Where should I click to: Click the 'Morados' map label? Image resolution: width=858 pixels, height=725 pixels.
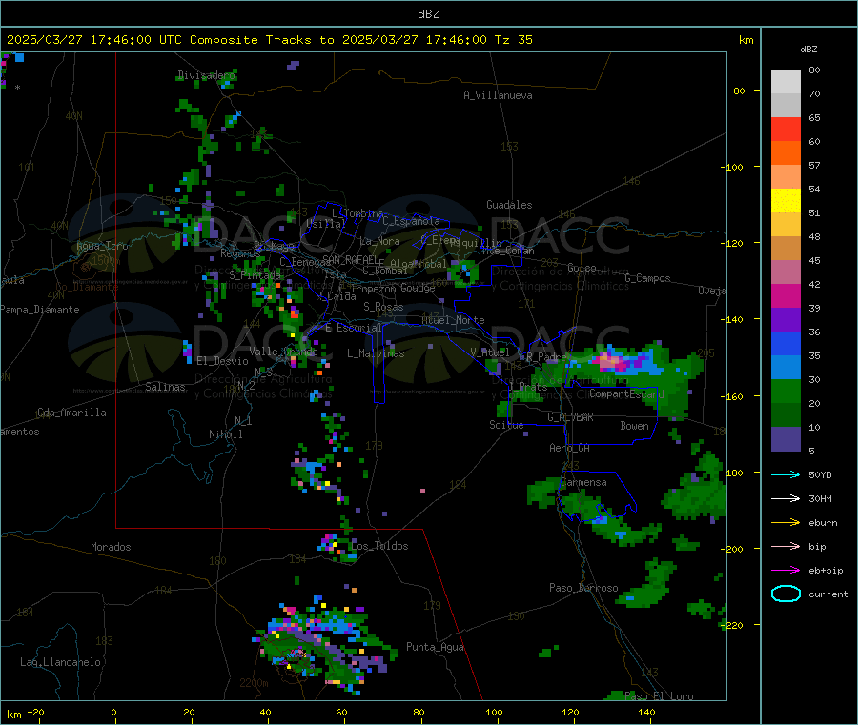[x=111, y=547]
